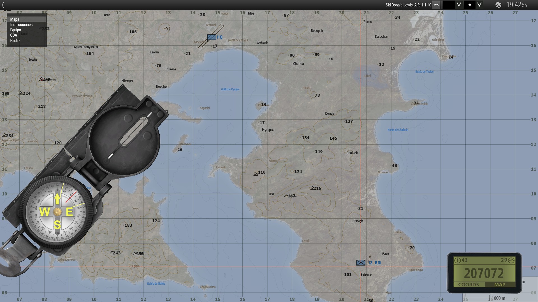
Task: Click the Selakano town label
Action: point(366,275)
